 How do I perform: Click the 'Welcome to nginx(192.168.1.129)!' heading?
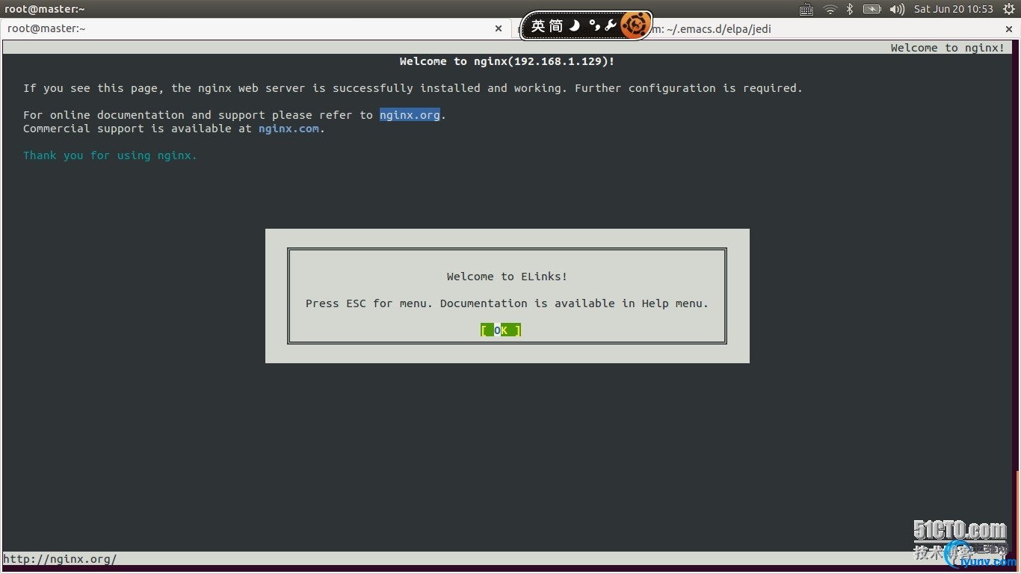(507, 61)
